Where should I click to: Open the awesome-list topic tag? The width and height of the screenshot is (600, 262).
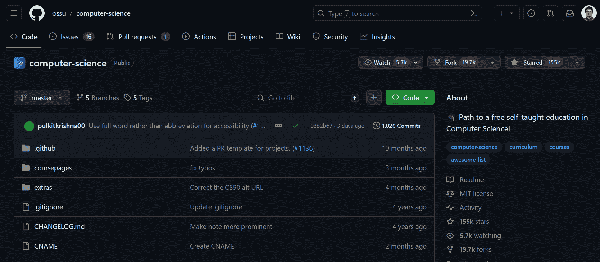pos(468,160)
